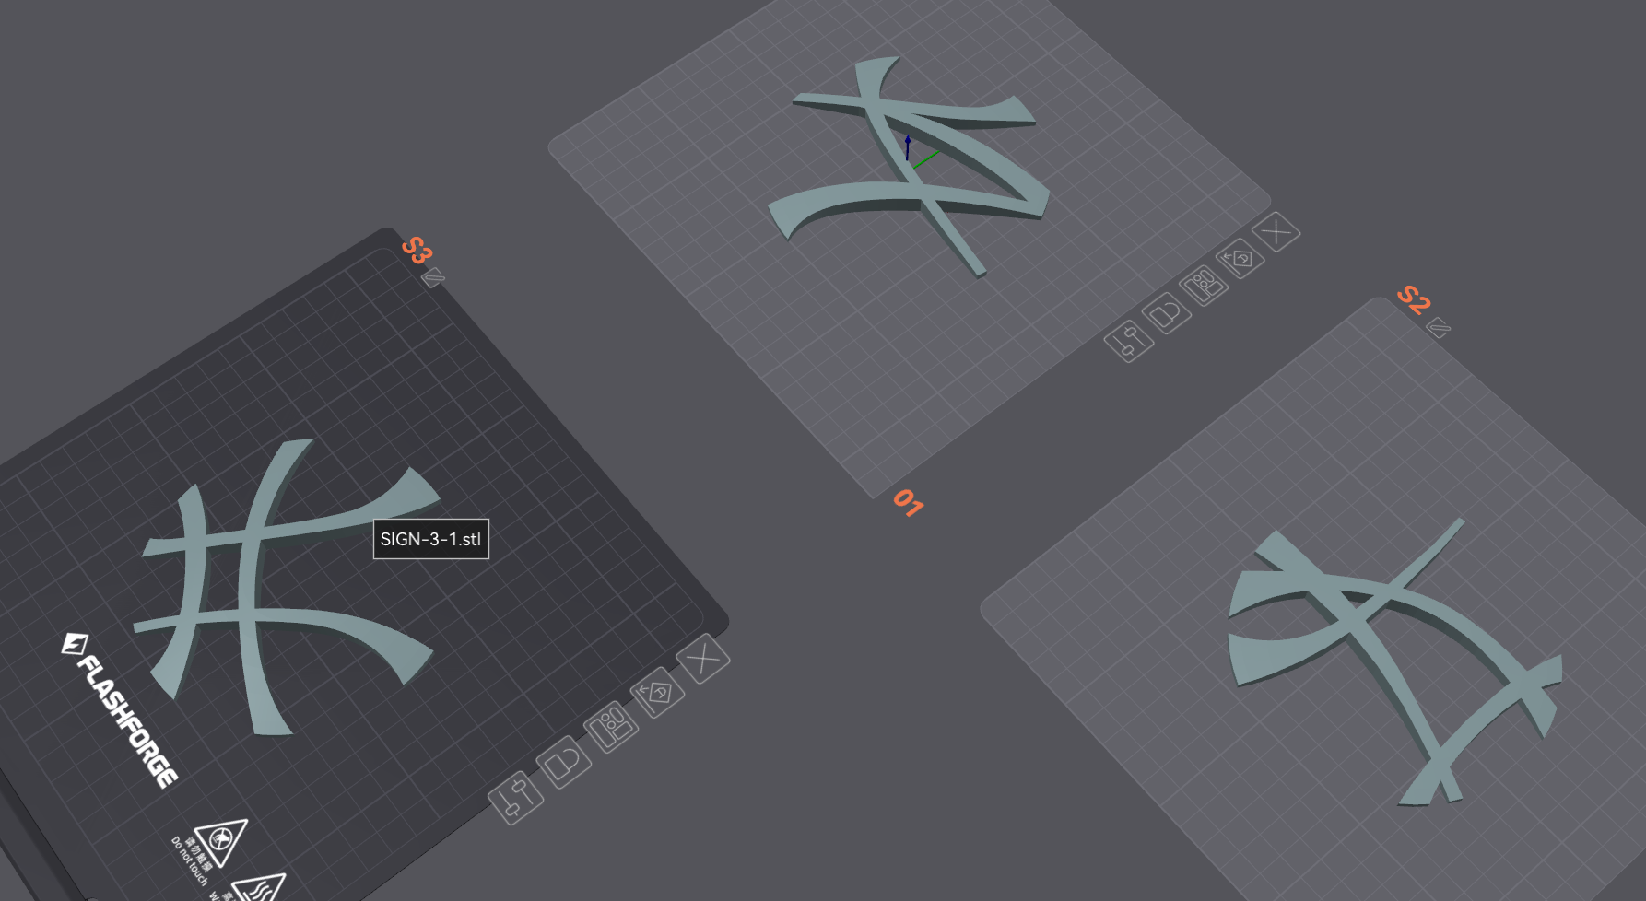Click the 01 plate number label
Screen dimensions: 1646x901
pos(908,503)
